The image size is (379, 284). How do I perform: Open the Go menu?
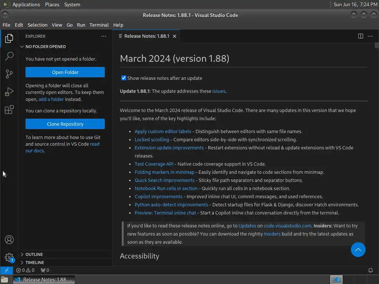pyautogui.click(x=70, y=25)
